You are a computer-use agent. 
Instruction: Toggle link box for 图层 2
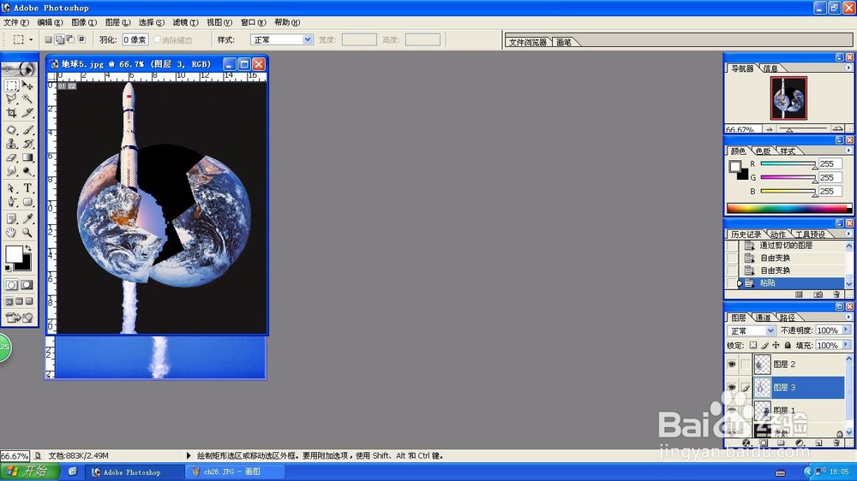click(x=746, y=364)
